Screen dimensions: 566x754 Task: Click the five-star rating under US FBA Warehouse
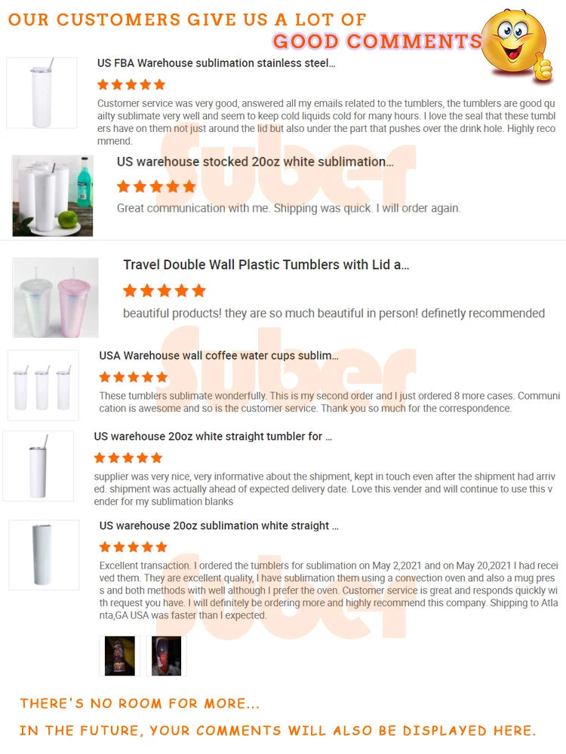point(131,85)
